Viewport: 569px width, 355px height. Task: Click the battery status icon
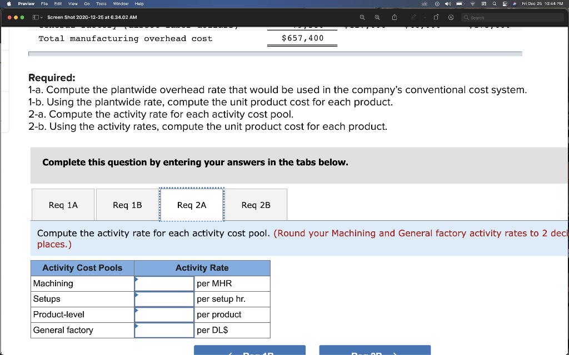tap(460, 4)
